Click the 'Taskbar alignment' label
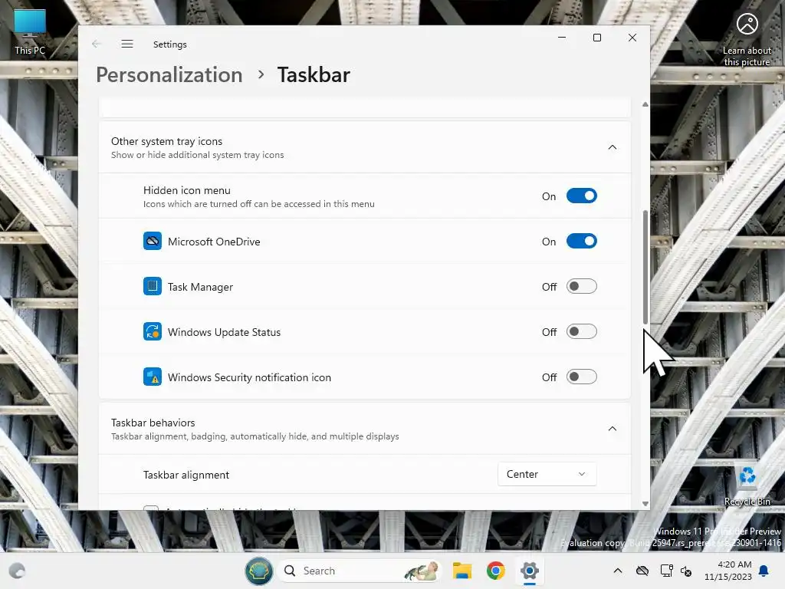This screenshot has height=589, width=785. point(186,475)
